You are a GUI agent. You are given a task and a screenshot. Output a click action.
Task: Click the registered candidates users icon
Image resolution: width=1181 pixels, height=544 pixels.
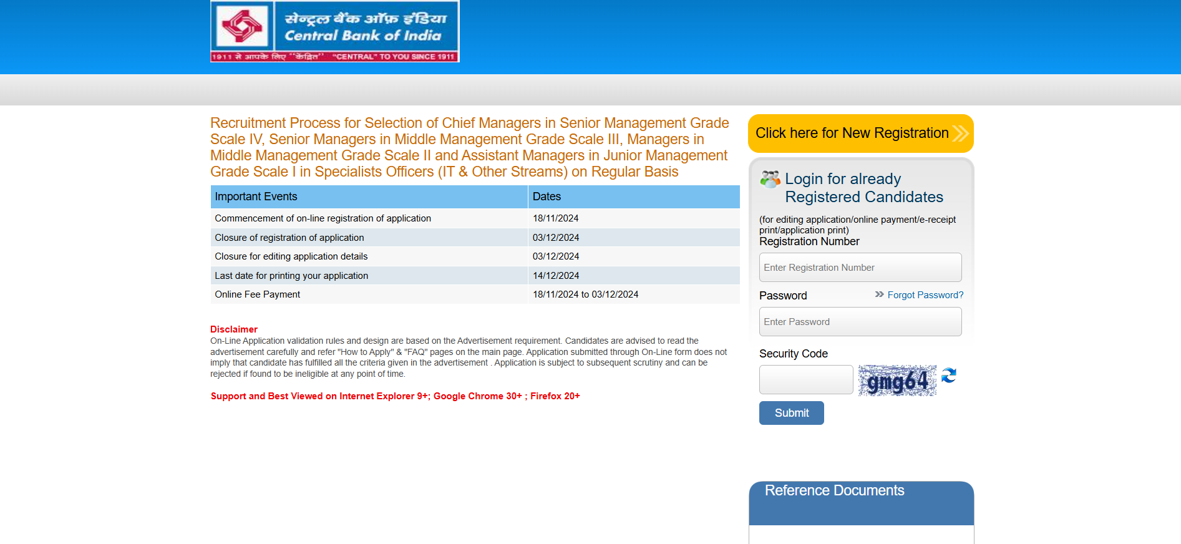(770, 180)
